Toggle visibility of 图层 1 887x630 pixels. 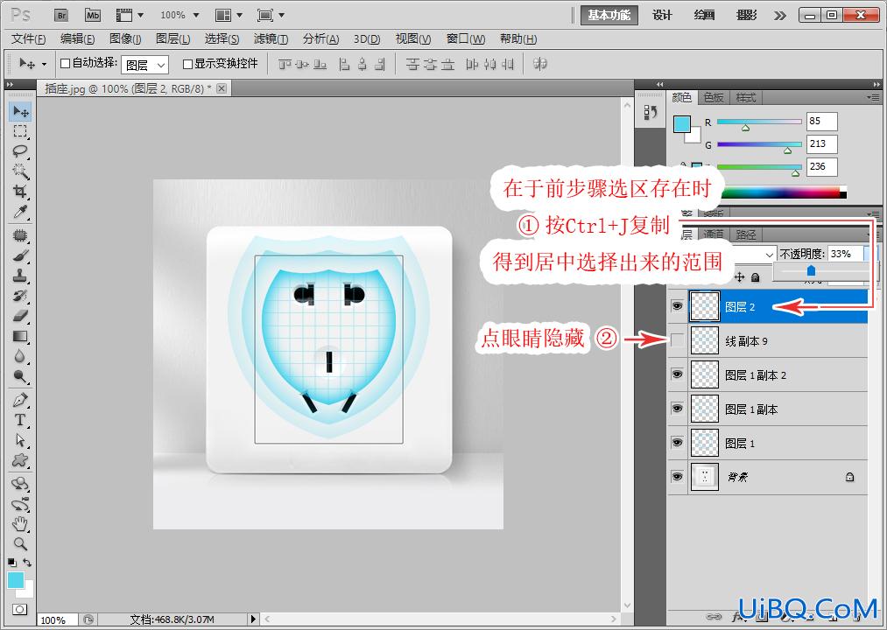click(x=677, y=443)
